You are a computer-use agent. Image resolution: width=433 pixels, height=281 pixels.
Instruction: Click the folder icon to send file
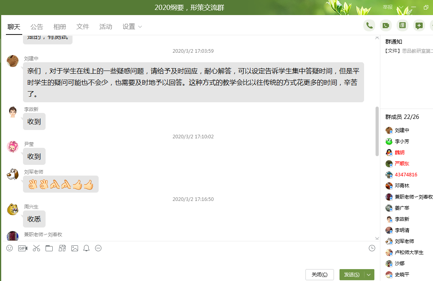coord(49,248)
